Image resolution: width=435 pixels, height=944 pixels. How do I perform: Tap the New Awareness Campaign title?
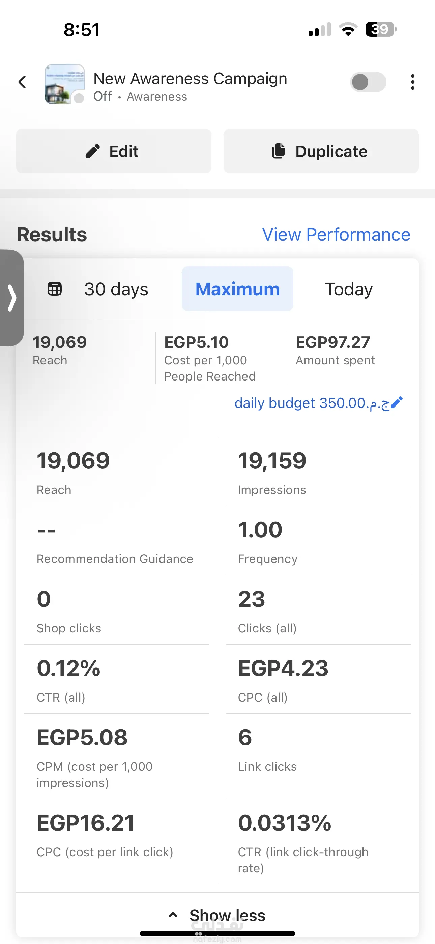coord(190,79)
